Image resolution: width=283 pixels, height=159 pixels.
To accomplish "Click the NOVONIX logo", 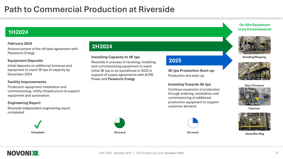I will coord(23,153).
